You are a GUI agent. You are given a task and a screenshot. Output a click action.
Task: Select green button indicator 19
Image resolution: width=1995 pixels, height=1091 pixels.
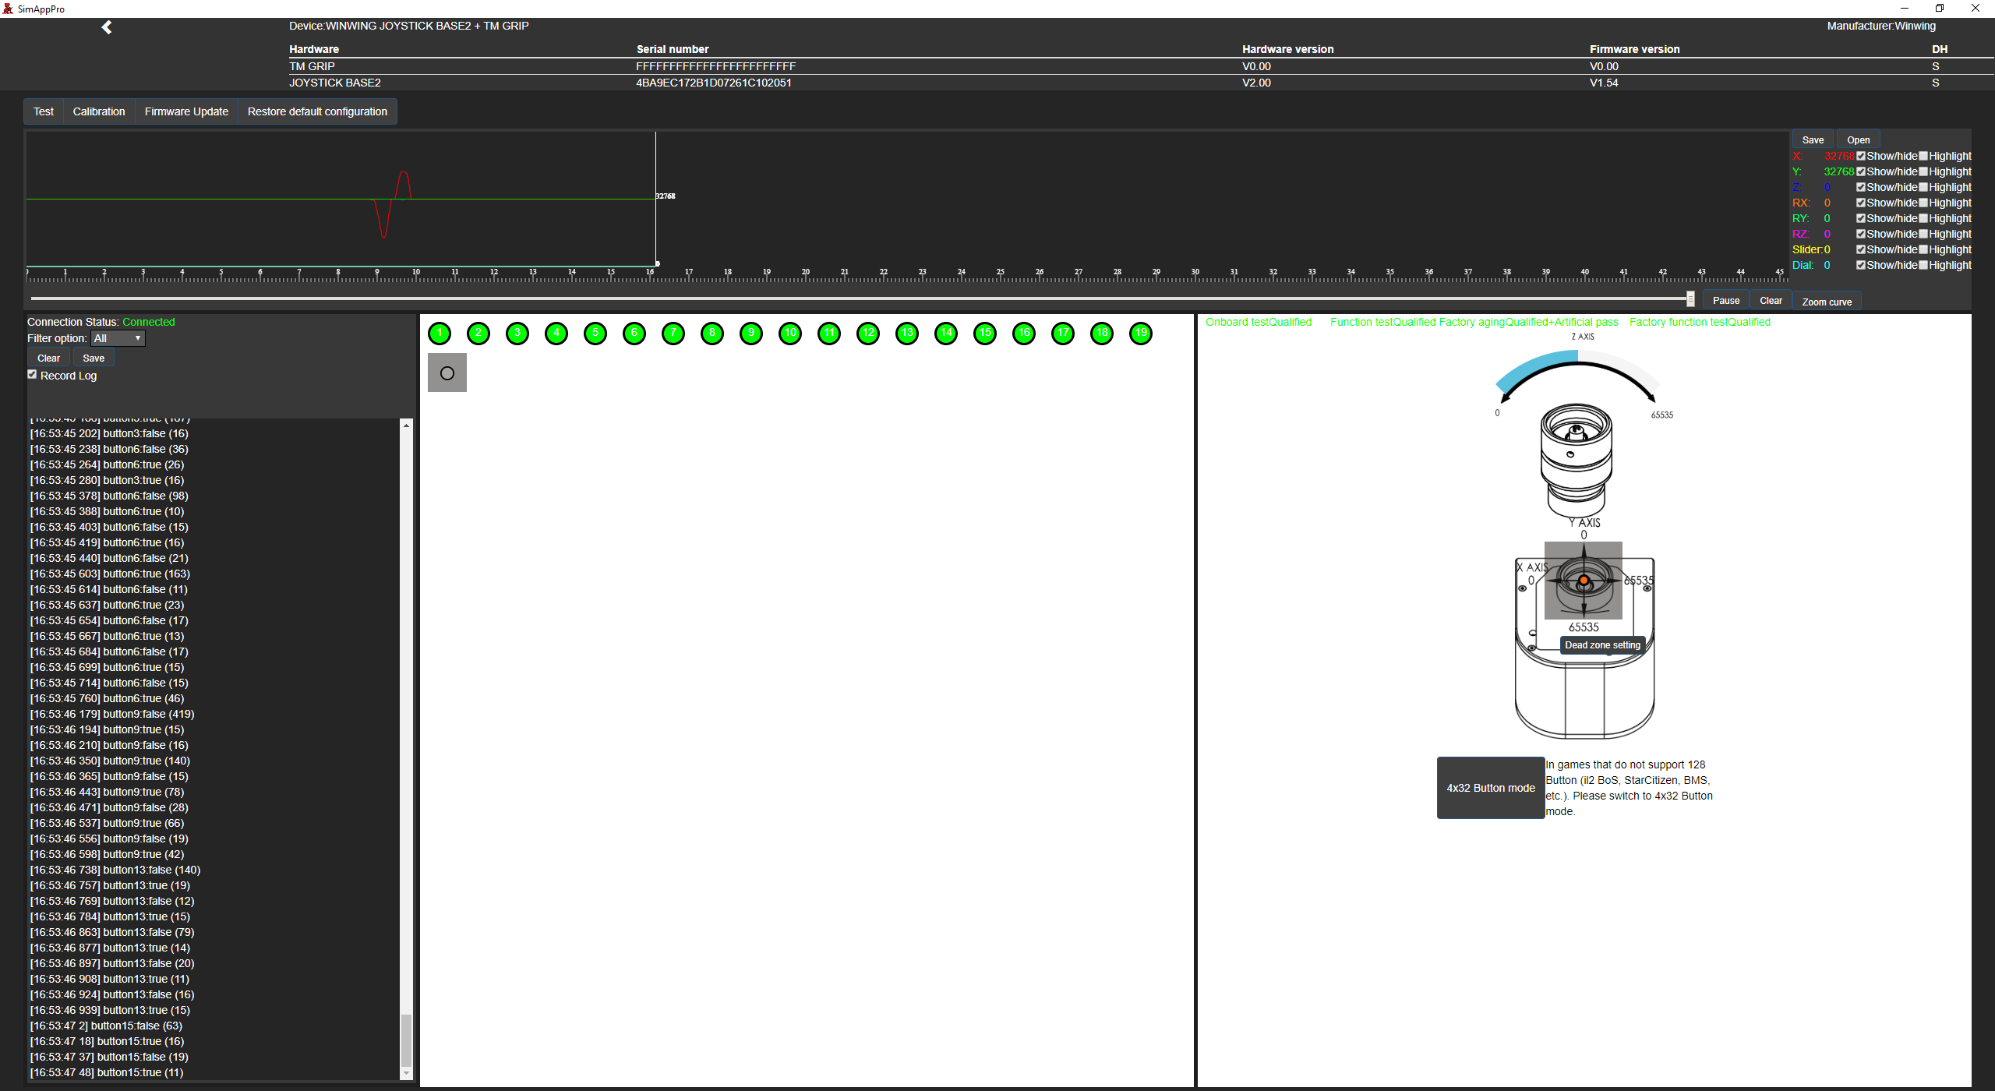tap(1141, 334)
